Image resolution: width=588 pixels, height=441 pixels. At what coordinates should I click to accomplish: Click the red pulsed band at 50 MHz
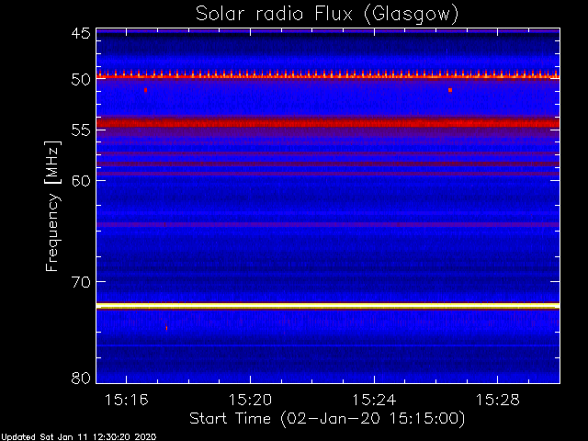click(x=328, y=75)
